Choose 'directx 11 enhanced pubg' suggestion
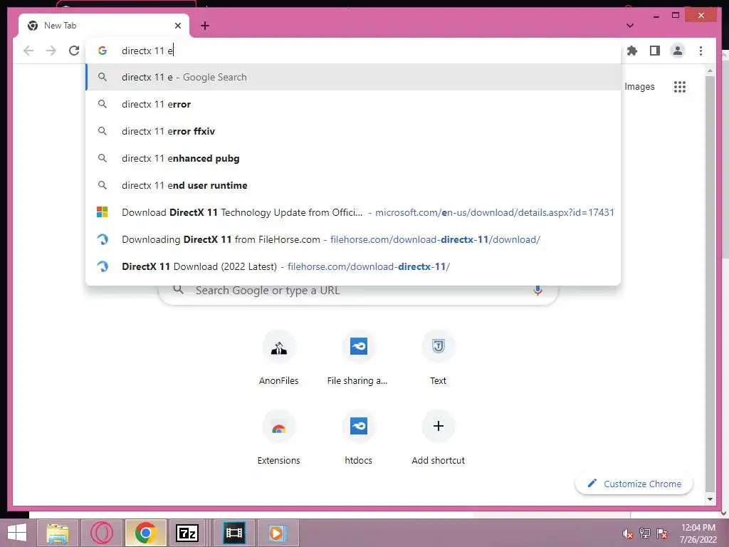Viewport: 729px width, 547px height. pos(353,158)
